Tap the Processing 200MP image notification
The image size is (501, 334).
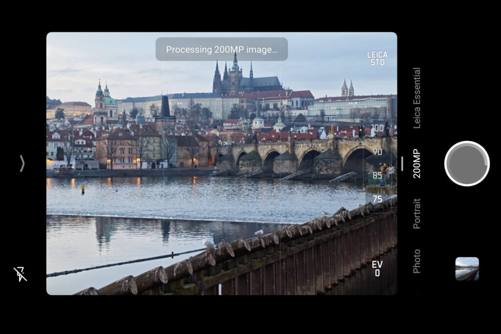tap(222, 49)
